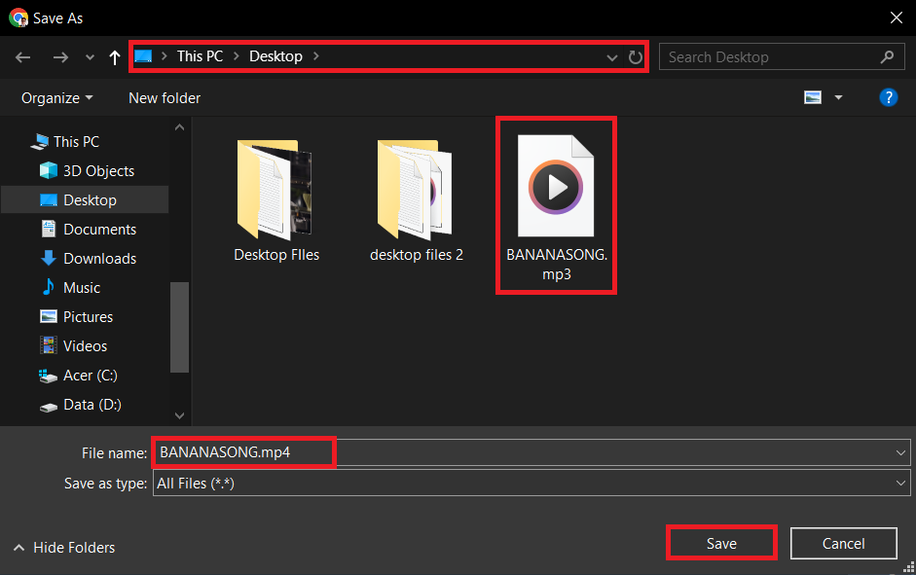Open the address bar location dropdown
Viewport: 916px width, 575px height.
611,56
